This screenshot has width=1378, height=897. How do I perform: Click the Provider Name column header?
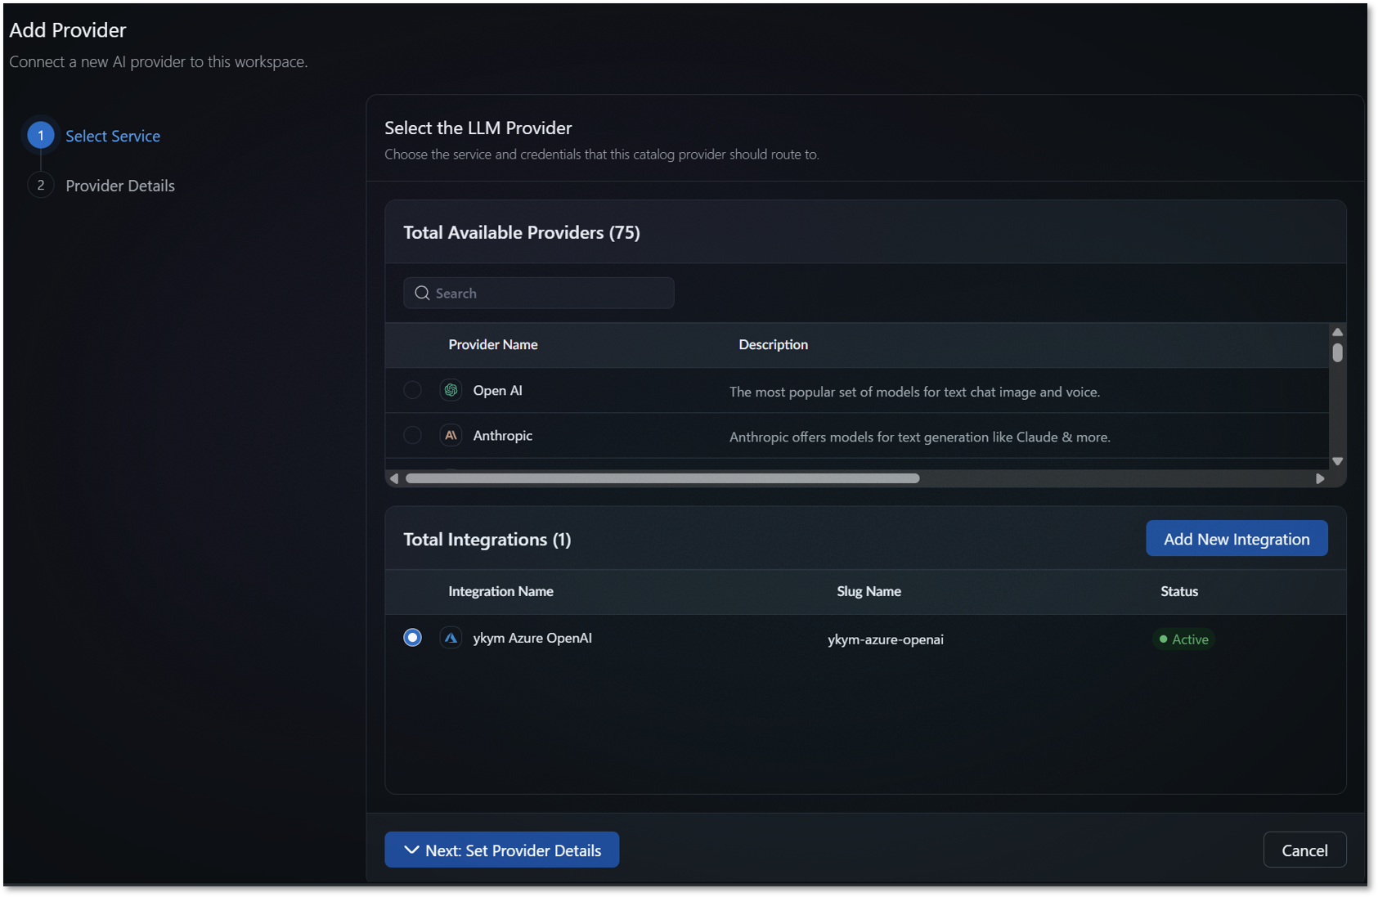click(x=493, y=345)
